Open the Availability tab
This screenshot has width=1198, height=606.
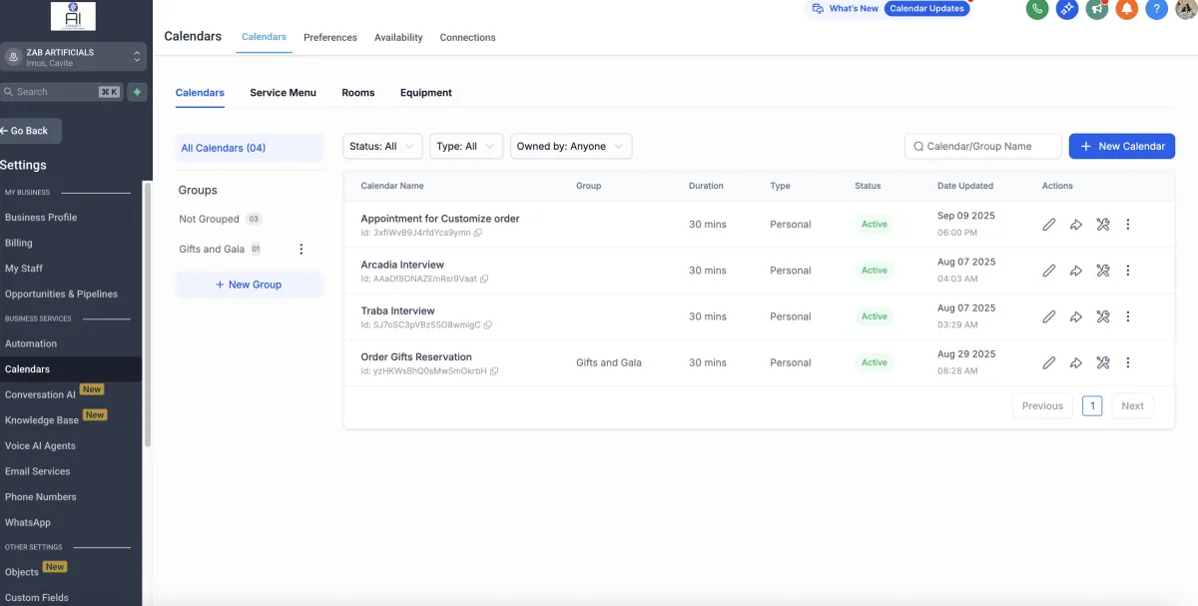(x=398, y=38)
